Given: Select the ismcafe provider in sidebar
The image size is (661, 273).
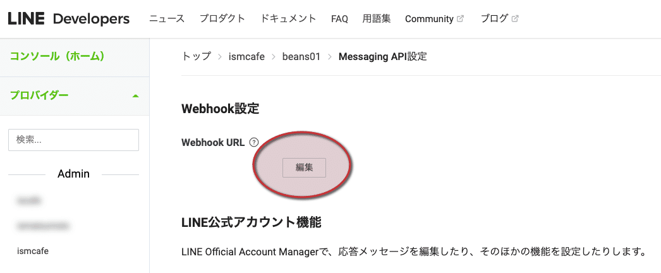Looking at the screenshot, I should pyautogui.click(x=33, y=251).
